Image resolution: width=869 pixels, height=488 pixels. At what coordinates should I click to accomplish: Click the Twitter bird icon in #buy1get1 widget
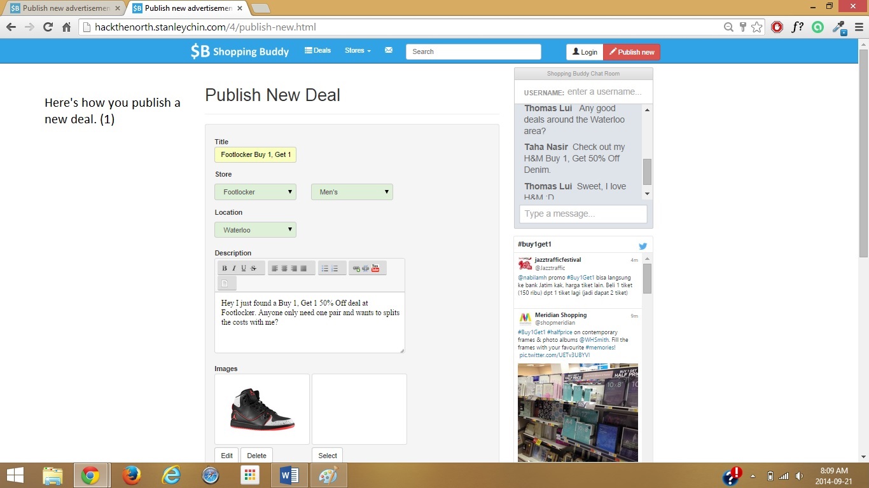pos(643,246)
